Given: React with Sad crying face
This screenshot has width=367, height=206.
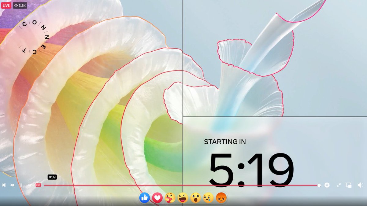Looking at the screenshot, I should point(208,198).
